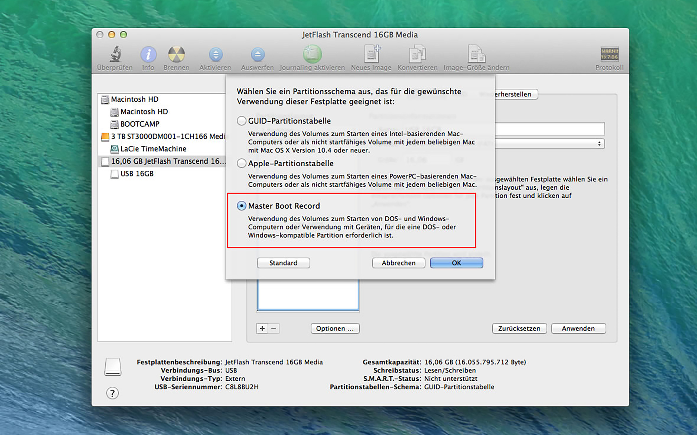Open the format dropdown on the right panel
Viewport: 697px width, 435px height.
pyautogui.click(x=550, y=144)
